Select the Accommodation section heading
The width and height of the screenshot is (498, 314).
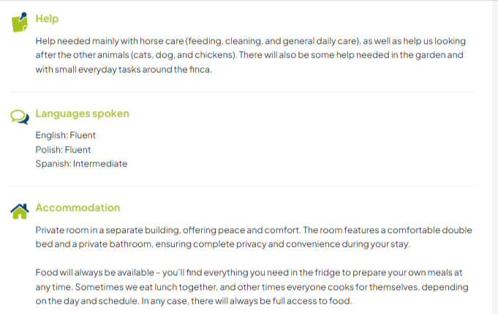(x=78, y=208)
